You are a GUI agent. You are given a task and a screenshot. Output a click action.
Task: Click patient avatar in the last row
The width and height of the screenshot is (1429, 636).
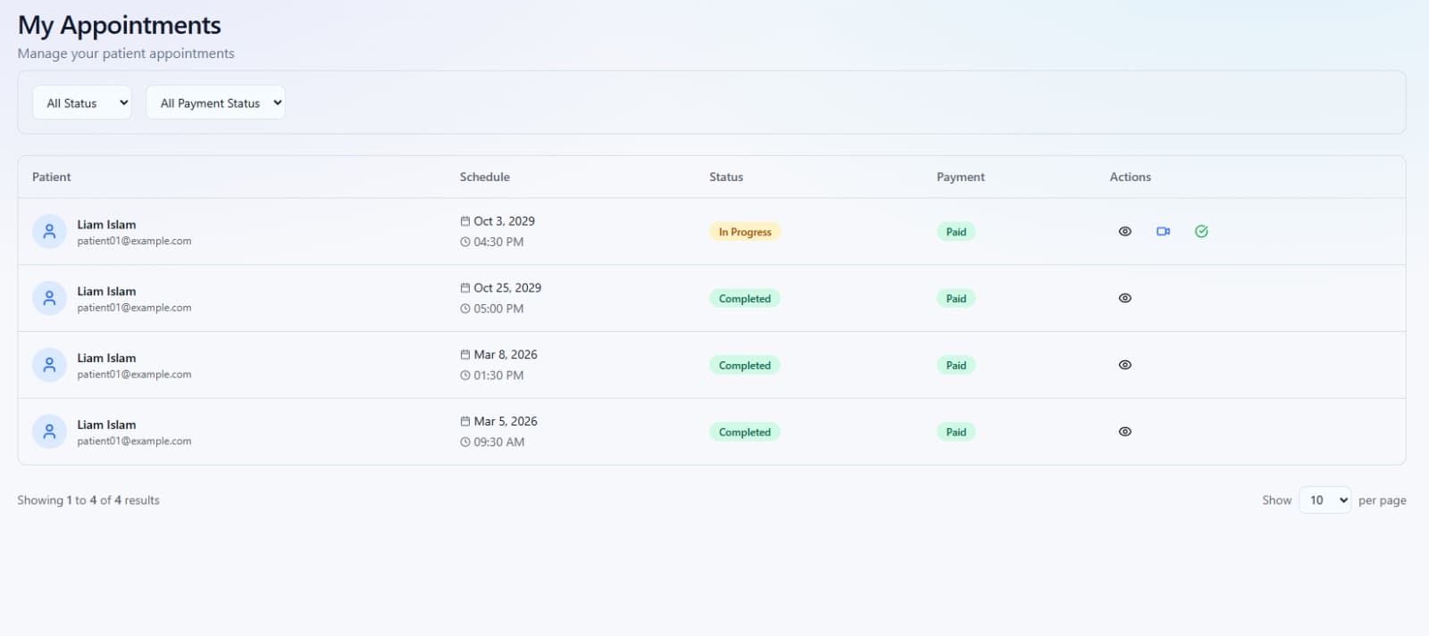[x=49, y=432]
